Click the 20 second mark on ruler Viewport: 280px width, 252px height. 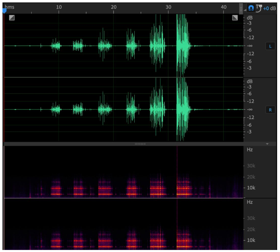tap(114, 7)
